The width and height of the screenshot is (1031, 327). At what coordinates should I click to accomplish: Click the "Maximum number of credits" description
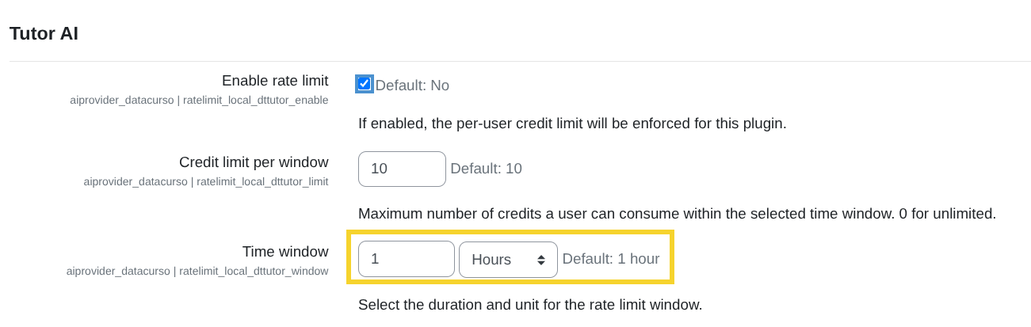pos(677,214)
